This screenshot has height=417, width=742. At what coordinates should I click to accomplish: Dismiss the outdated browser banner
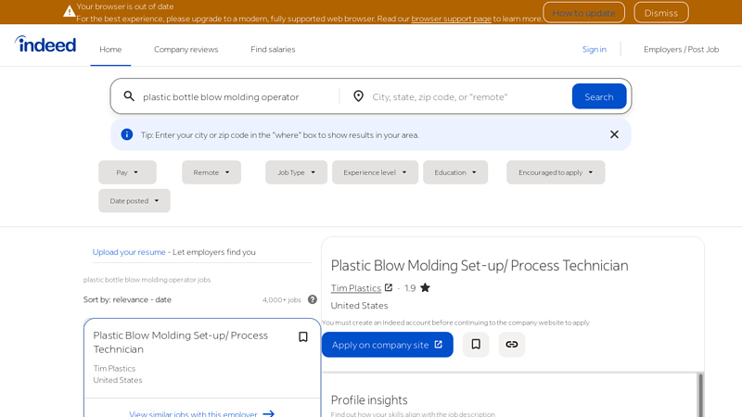point(660,13)
